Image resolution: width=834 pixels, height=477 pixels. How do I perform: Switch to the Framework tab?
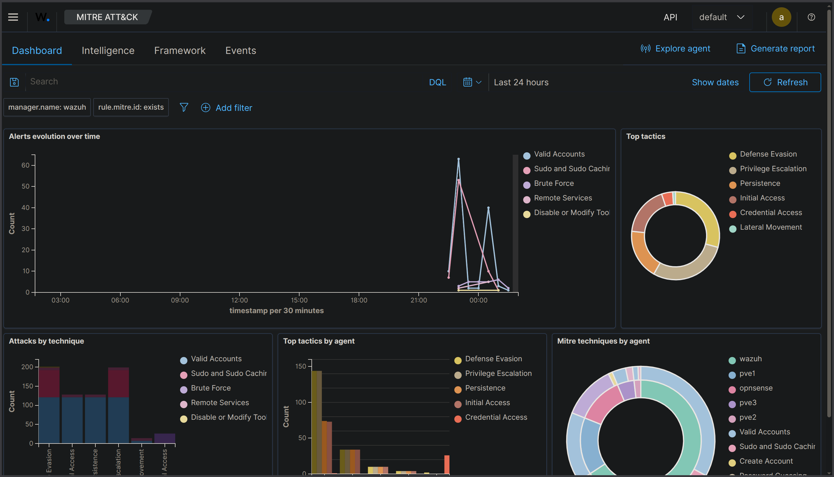click(x=179, y=51)
